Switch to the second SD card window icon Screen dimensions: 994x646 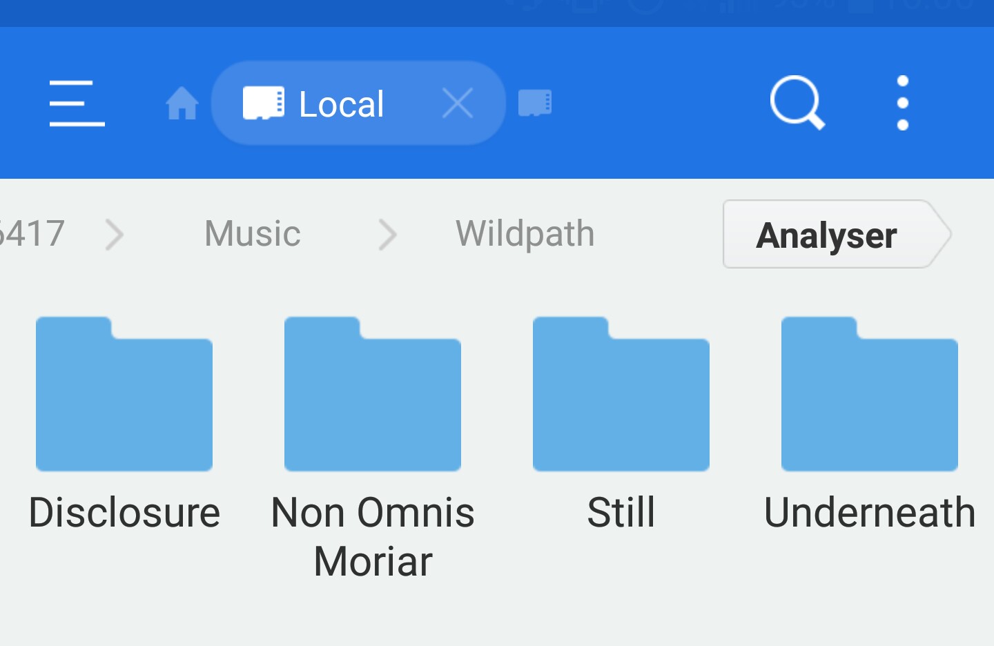pyautogui.click(x=535, y=104)
